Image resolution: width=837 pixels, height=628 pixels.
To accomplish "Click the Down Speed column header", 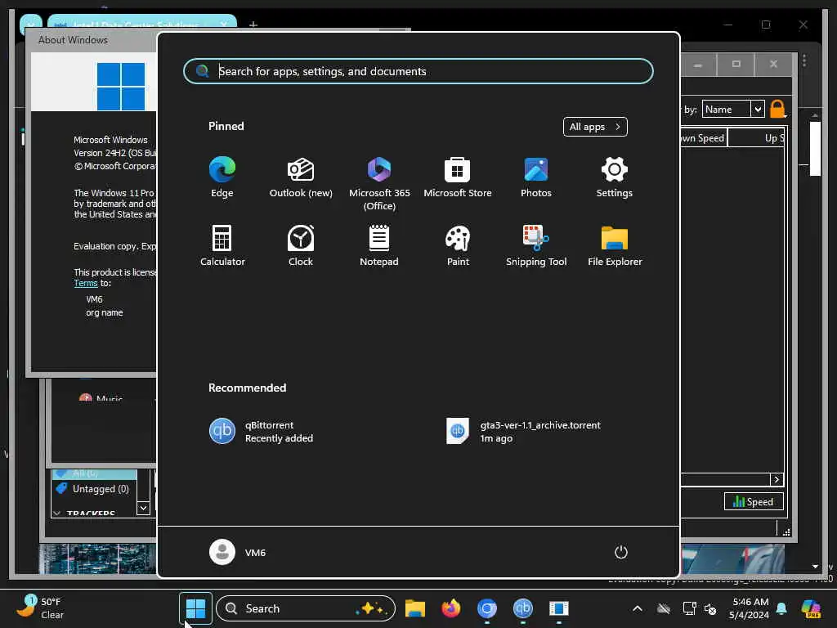I will 704,137.
